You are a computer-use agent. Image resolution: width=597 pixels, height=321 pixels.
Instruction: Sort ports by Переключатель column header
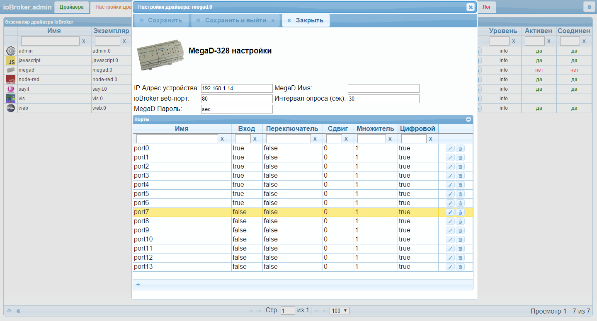292,128
